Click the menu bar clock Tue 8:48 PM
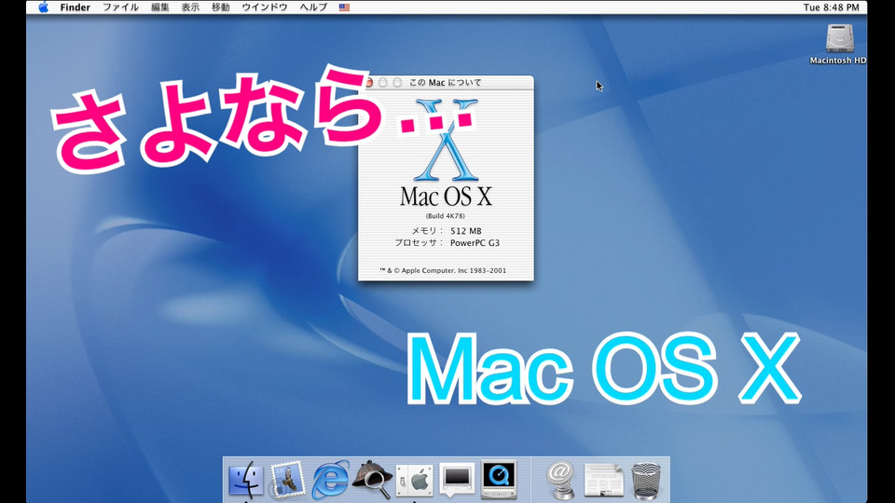 pyautogui.click(x=831, y=7)
